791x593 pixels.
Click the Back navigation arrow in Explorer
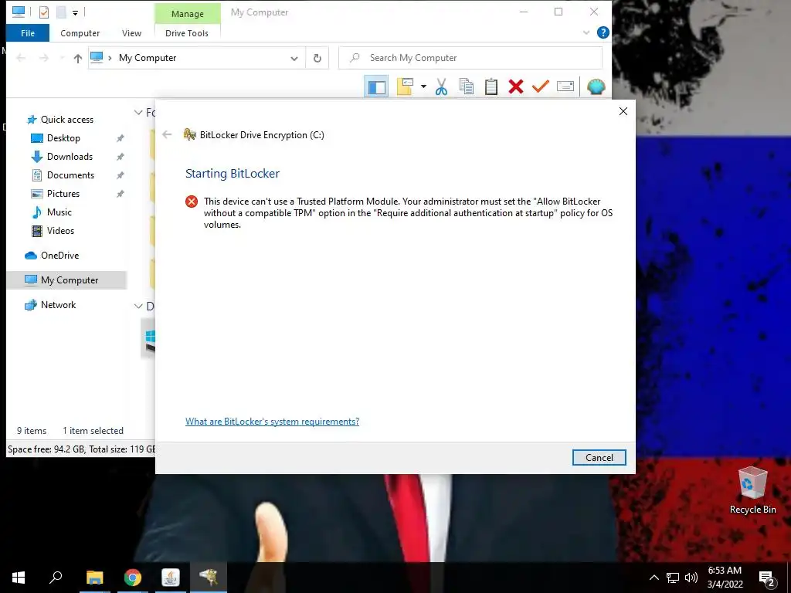21,59
